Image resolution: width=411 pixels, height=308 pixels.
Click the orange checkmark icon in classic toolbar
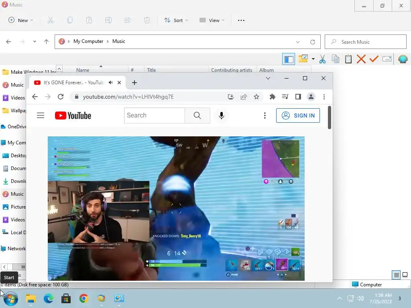[374, 59]
